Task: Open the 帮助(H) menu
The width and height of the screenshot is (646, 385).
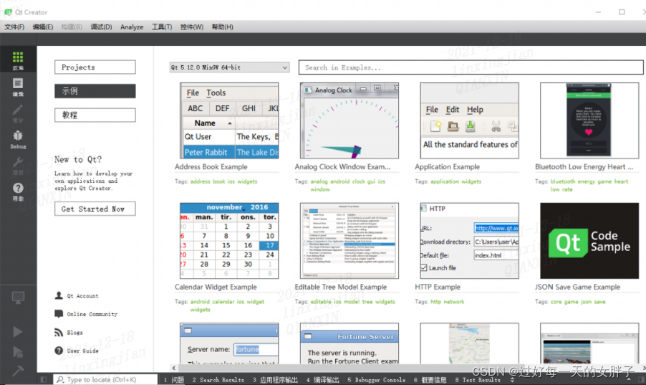Action: pos(223,27)
